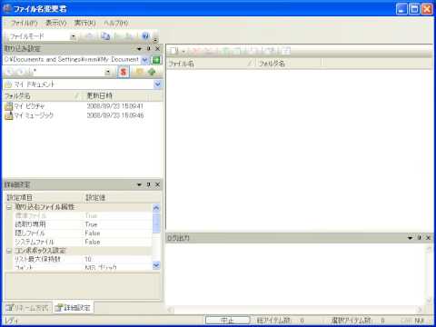Click the green go button beside path

pos(156,60)
